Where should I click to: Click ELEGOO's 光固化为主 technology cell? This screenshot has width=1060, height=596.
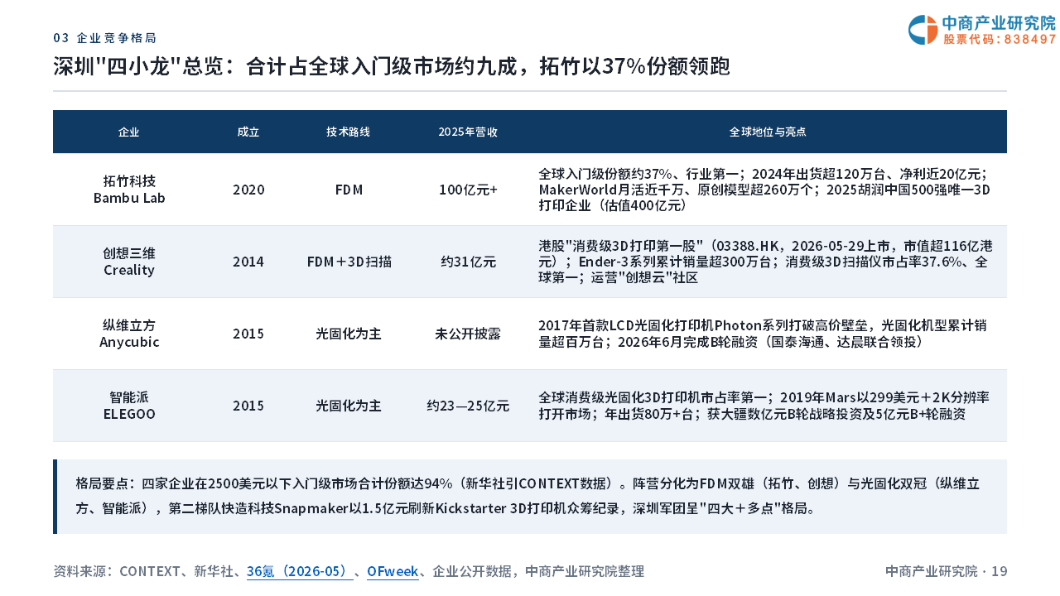pyautogui.click(x=349, y=406)
